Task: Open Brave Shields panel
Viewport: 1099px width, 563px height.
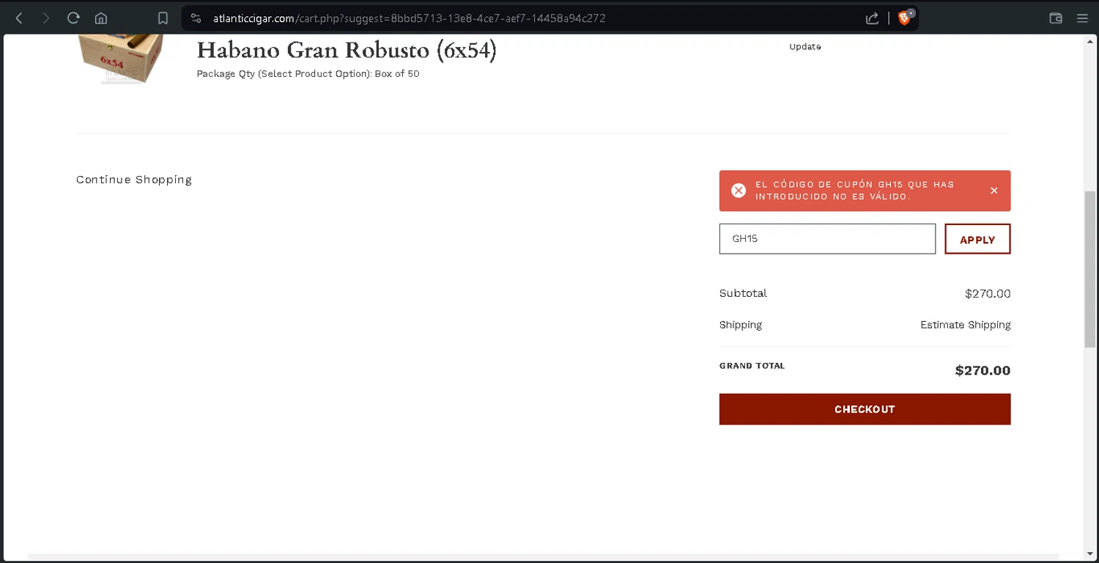Action: (905, 18)
